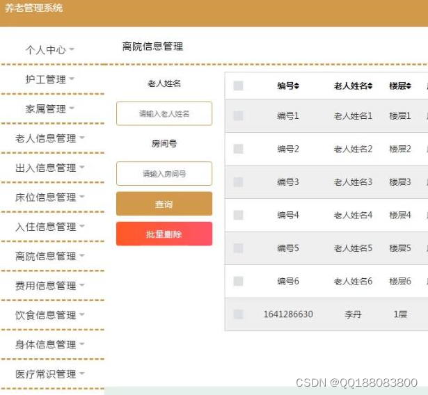
Task: Click the cell 编号6
Action: [288, 281]
